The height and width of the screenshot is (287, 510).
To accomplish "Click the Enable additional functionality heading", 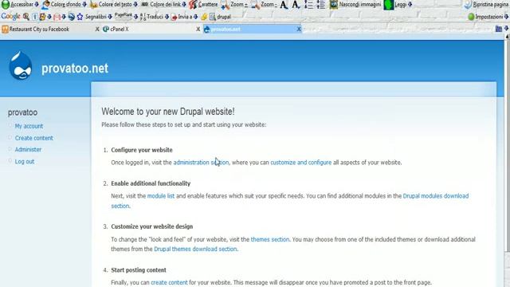I will pyautogui.click(x=151, y=183).
